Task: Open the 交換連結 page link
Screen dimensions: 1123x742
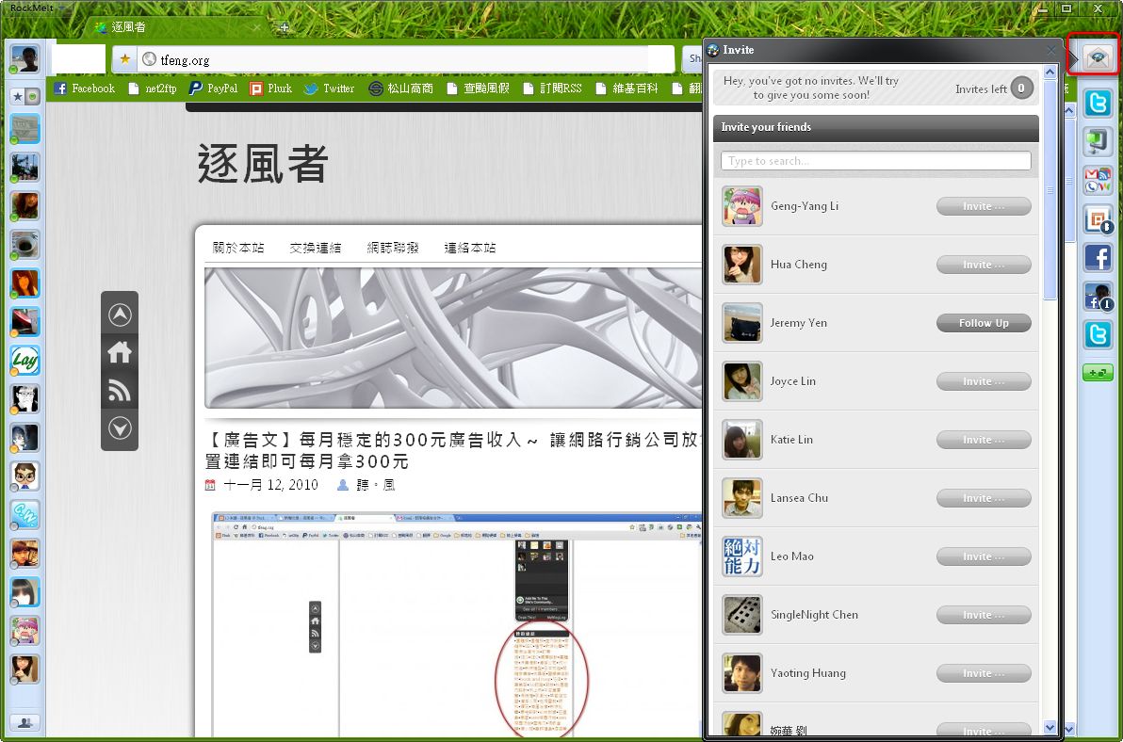Action: [315, 248]
